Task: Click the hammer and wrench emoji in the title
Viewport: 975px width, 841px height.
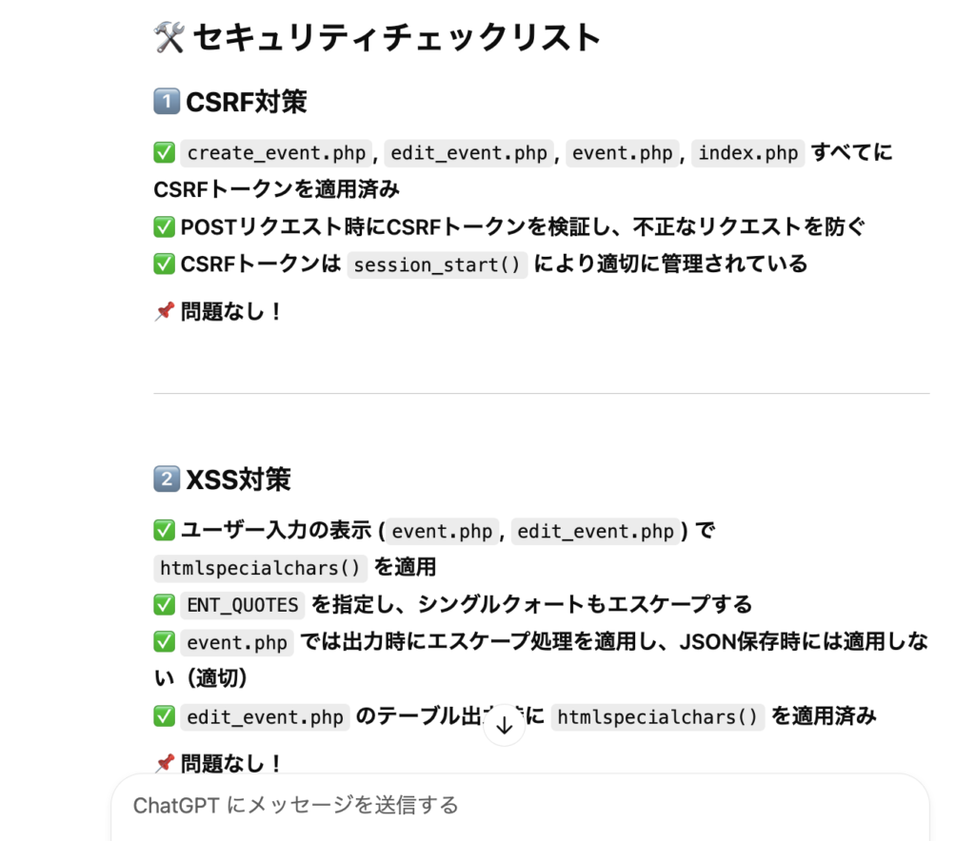Action: [x=168, y=37]
